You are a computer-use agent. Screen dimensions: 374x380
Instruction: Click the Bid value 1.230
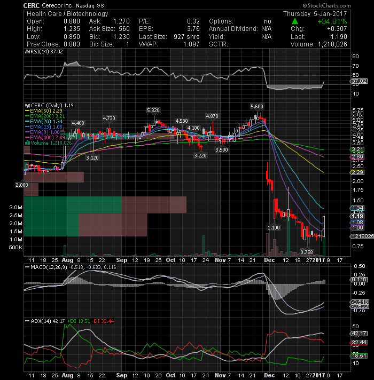point(121,37)
